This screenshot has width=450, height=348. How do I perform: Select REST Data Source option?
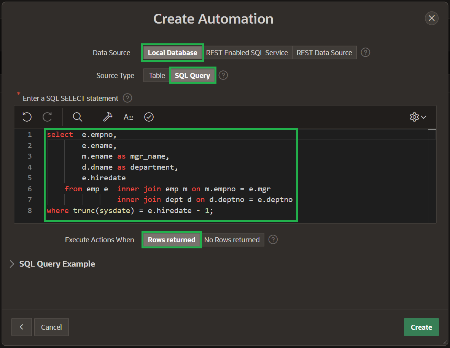(324, 52)
